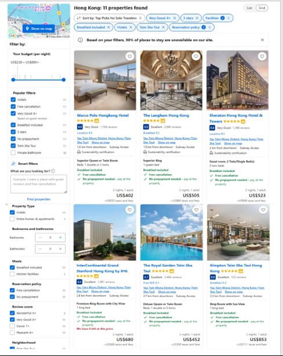The image size is (283, 356).
Task: Favorite Sheraton Hong Kong Hotel via heart icon
Action: [262, 56]
